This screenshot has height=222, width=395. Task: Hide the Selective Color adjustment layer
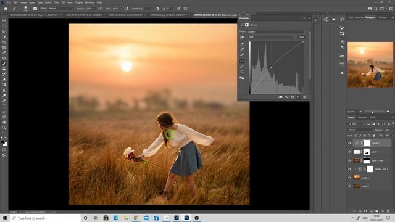(349, 169)
